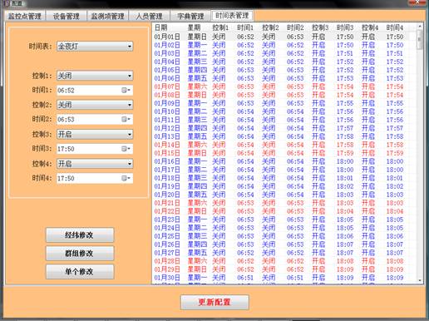Expand the 时间表 dropdown showing 全夜灯

pos(95,47)
